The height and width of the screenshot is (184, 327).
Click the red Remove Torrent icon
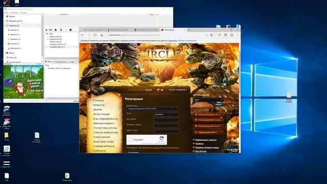pos(61,30)
